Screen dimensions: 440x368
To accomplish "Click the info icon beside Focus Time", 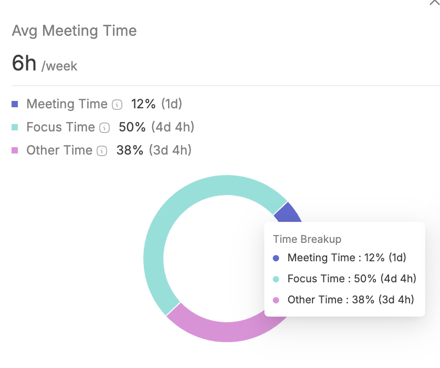I will [x=105, y=128].
